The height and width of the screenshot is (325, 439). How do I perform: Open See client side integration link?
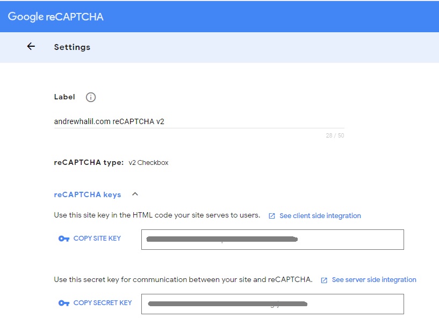(x=320, y=216)
